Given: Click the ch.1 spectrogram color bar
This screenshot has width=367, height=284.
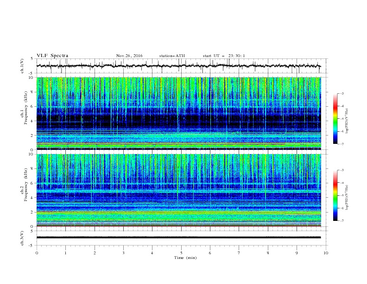Looking at the screenshot, I should pyautogui.click(x=335, y=119).
